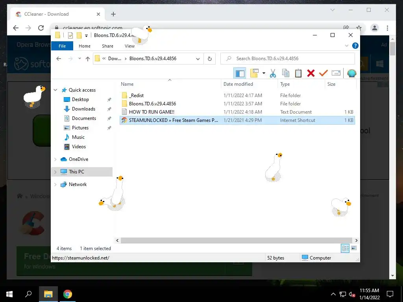Image resolution: width=403 pixels, height=302 pixels.
Task: Open the Windows Start menu
Action: [9, 294]
